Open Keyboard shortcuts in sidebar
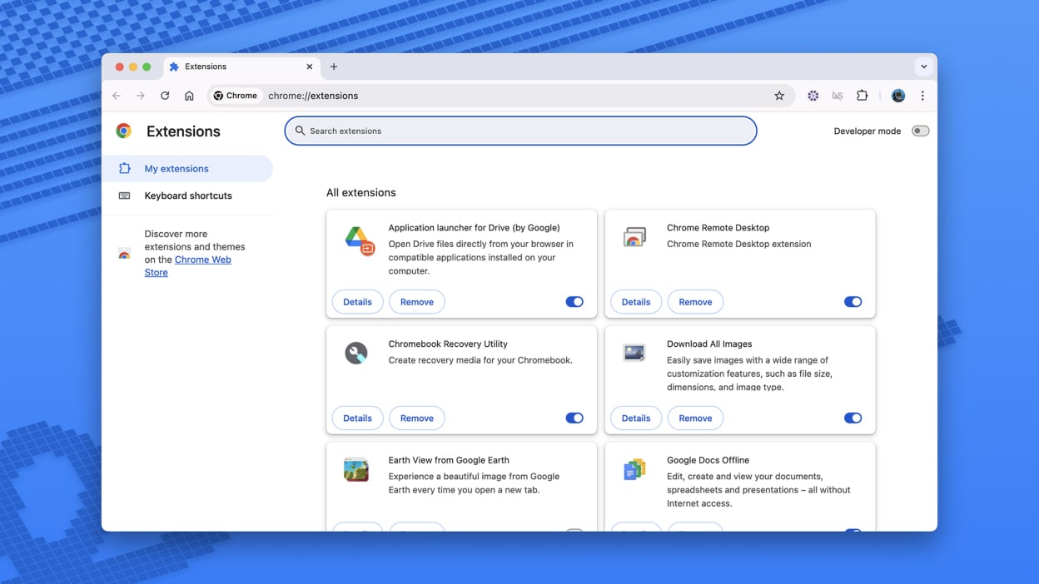This screenshot has width=1039, height=584. [188, 196]
